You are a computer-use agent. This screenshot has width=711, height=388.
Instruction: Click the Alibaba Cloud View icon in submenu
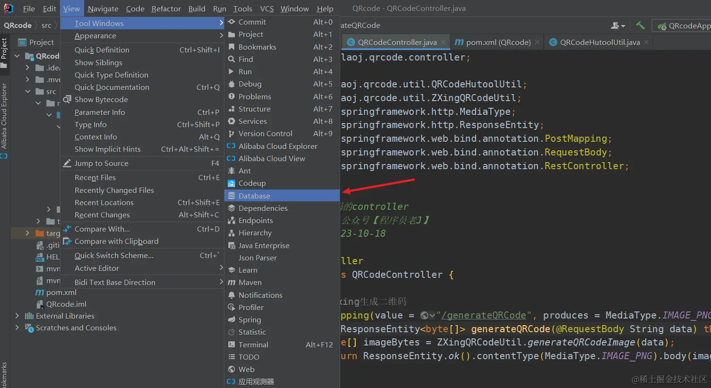coord(231,158)
